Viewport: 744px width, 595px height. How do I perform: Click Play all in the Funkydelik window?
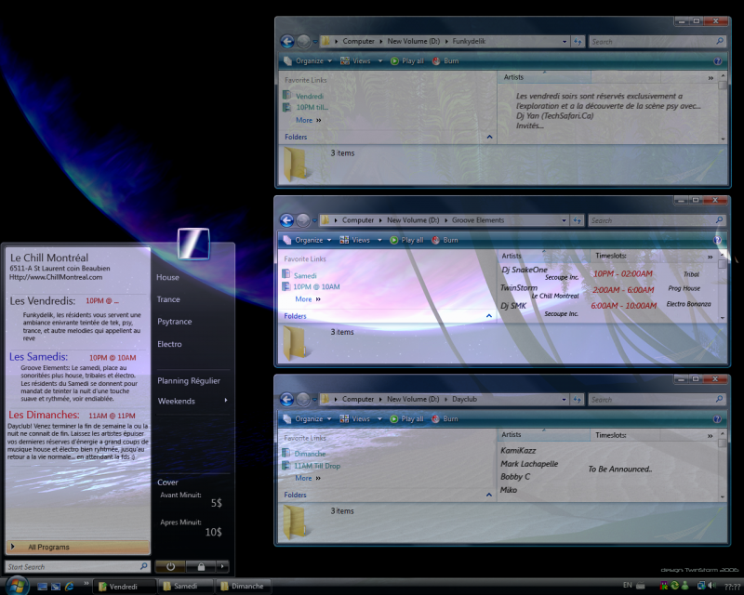(406, 60)
